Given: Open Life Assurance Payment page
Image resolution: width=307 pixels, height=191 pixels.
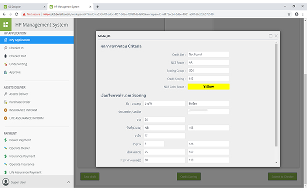Looking at the screenshot, I should coord(25,172).
